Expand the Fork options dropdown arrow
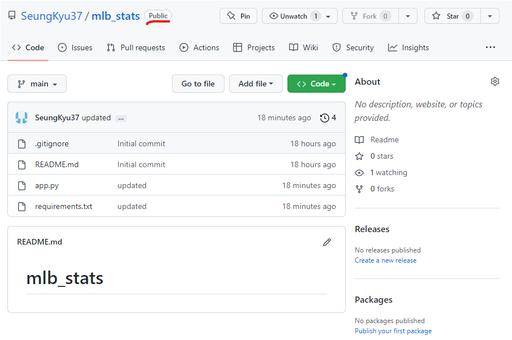 (408, 16)
